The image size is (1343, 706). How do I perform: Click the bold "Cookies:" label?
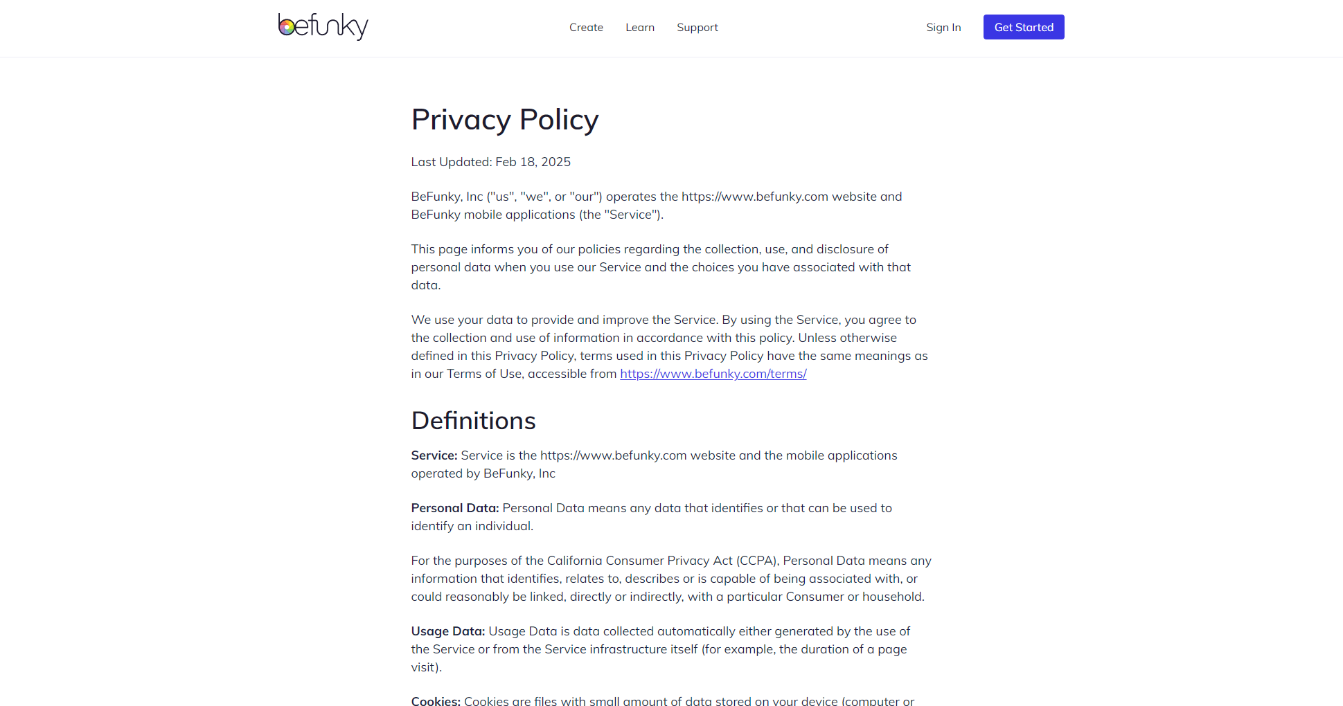pyautogui.click(x=435, y=700)
